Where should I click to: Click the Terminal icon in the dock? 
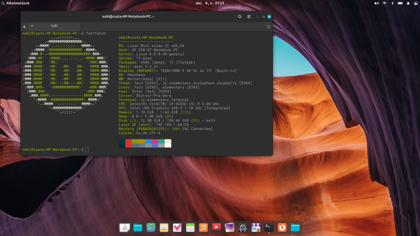click(x=269, y=228)
